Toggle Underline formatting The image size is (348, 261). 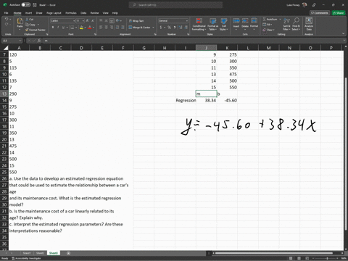point(63,28)
